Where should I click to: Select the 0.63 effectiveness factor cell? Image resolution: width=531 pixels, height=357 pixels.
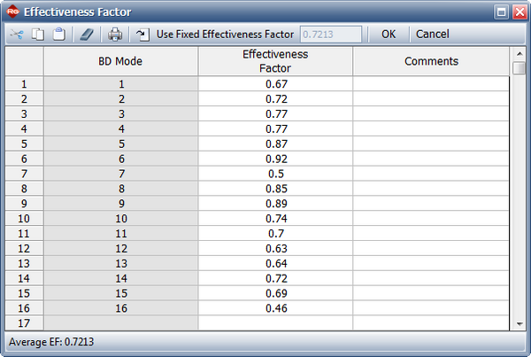coord(275,249)
